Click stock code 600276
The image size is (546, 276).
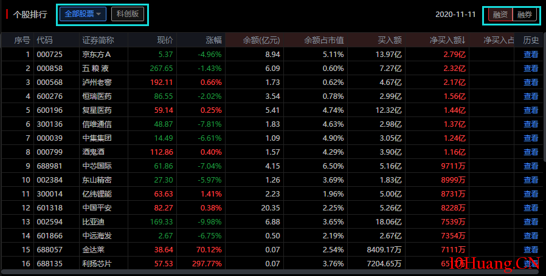pyautogui.click(x=49, y=96)
